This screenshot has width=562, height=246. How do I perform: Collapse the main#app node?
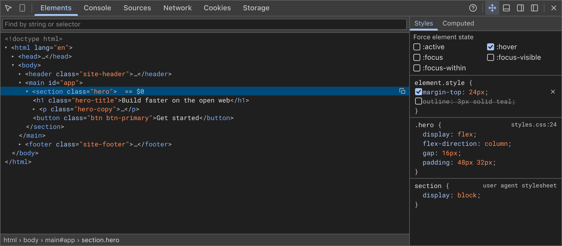coord(20,83)
